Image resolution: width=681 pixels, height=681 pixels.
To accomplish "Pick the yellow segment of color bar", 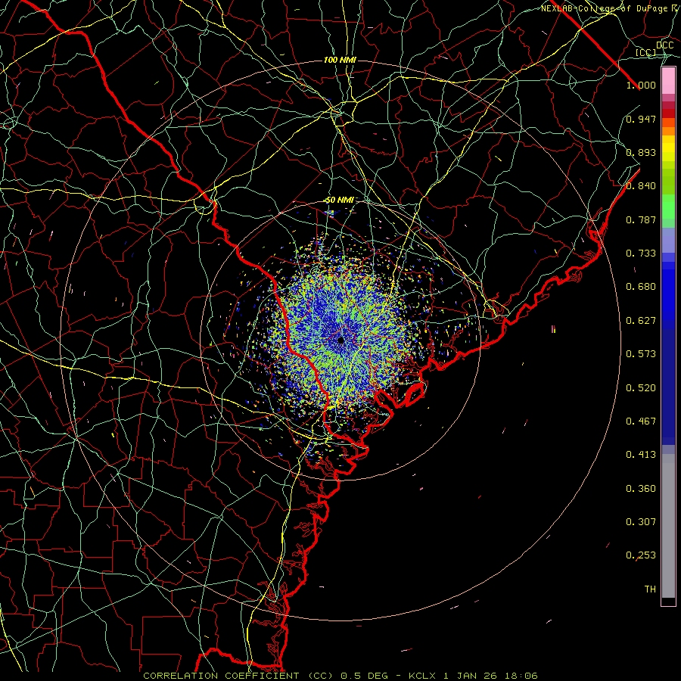I will click(668, 149).
